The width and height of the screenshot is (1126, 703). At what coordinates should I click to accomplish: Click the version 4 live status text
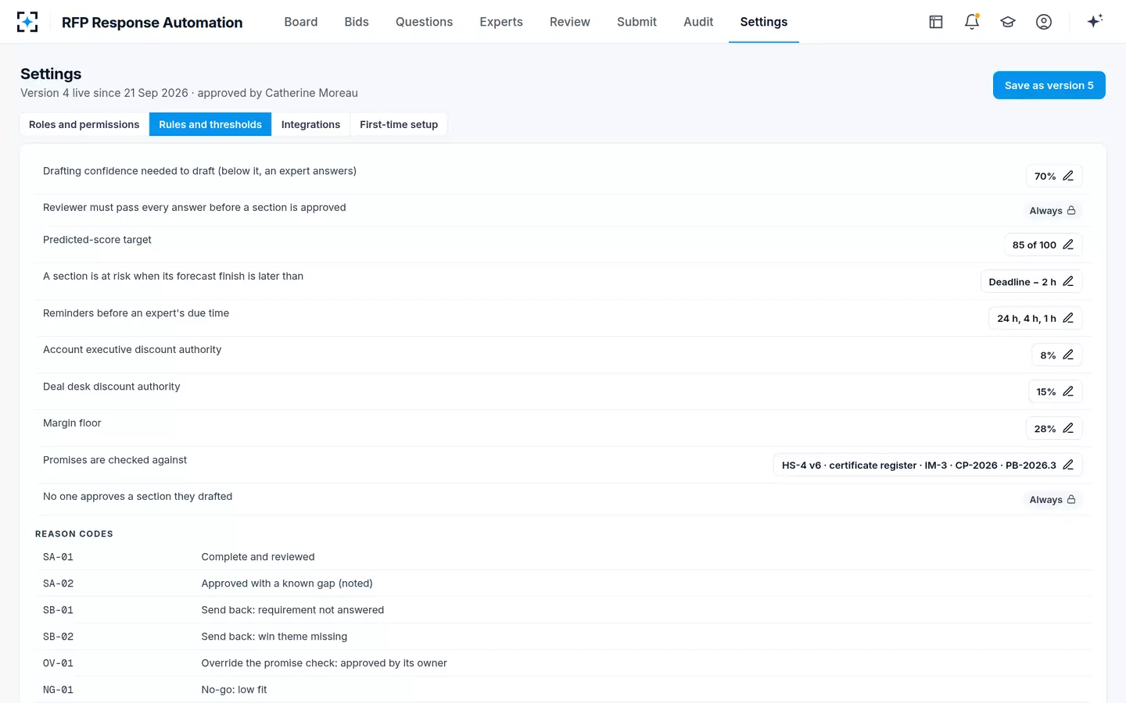189,93
